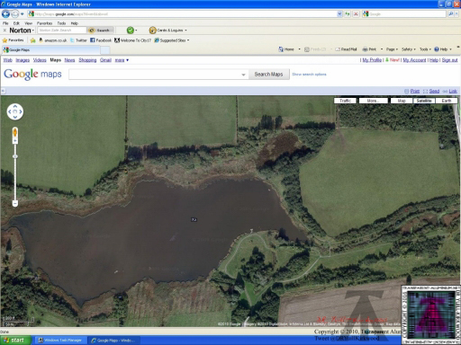The image size is (461, 345).
Task: Select the Google Maps browser tab
Action: pyautogui.click(x=50, y=49)
